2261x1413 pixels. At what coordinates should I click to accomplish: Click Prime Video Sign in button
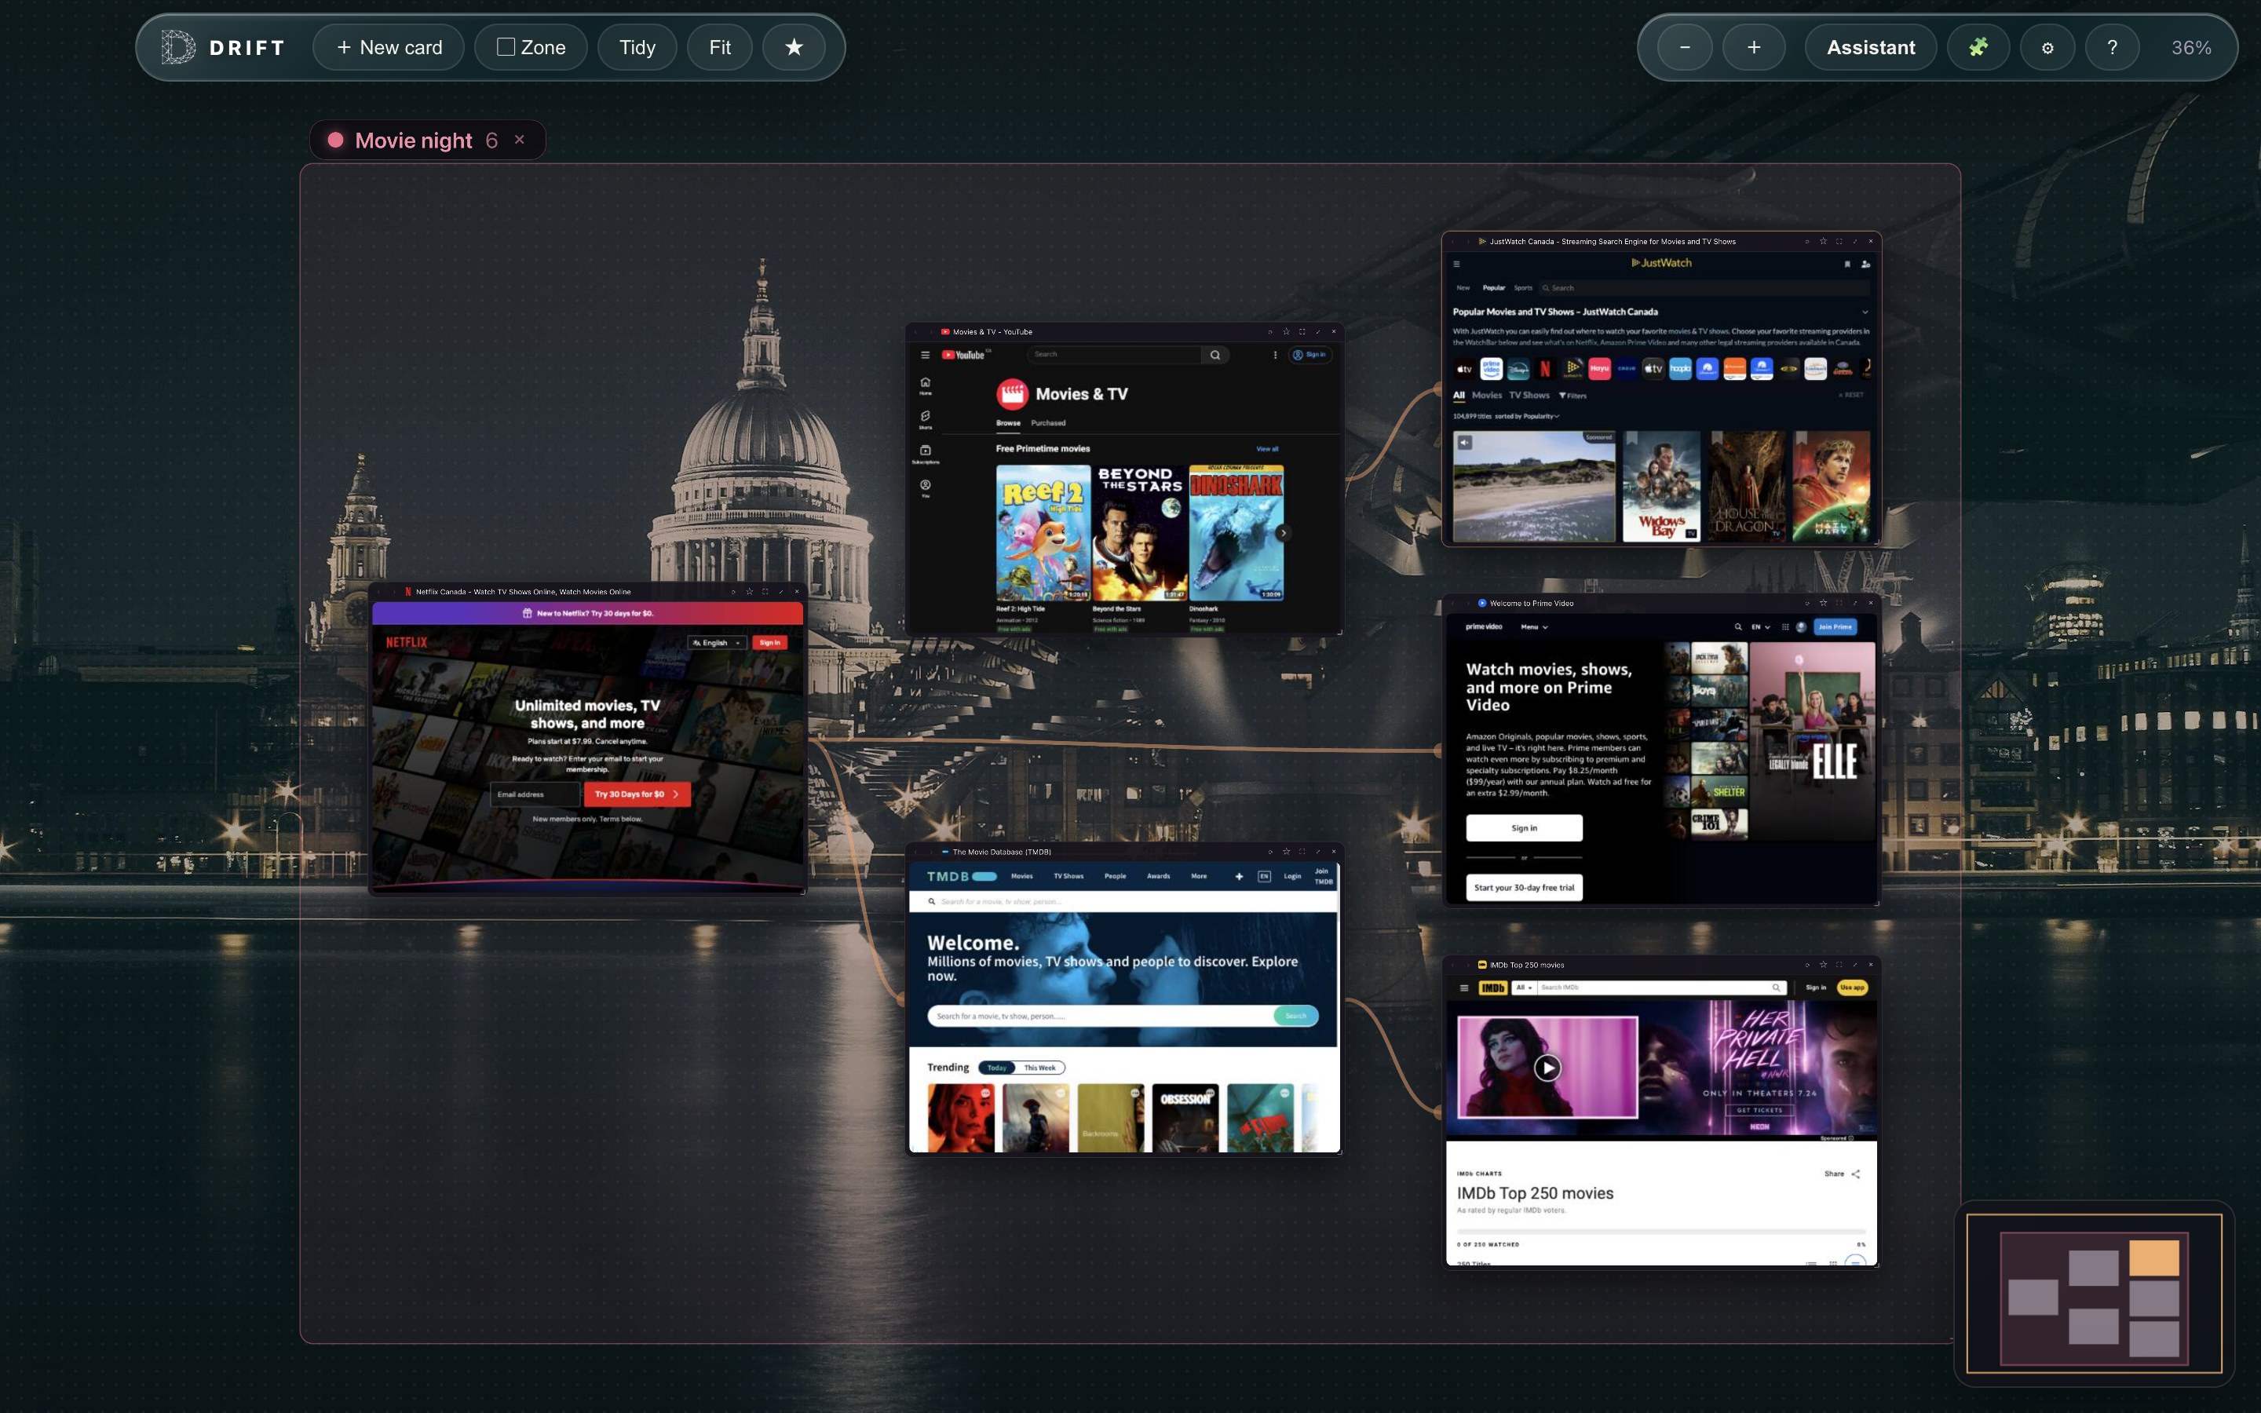tap(1524, 828)
